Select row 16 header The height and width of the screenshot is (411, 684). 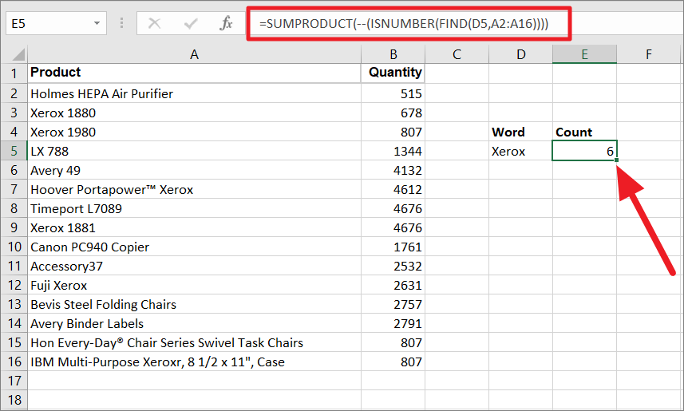point(14,362)
